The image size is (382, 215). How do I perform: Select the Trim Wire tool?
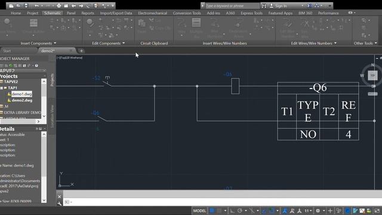tap(304, 27)
